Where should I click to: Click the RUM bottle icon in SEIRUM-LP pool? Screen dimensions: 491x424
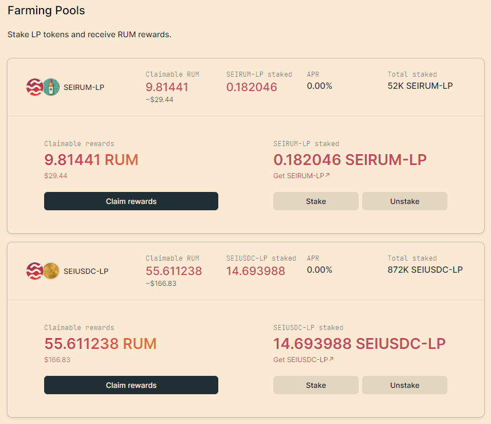[51, 87]
